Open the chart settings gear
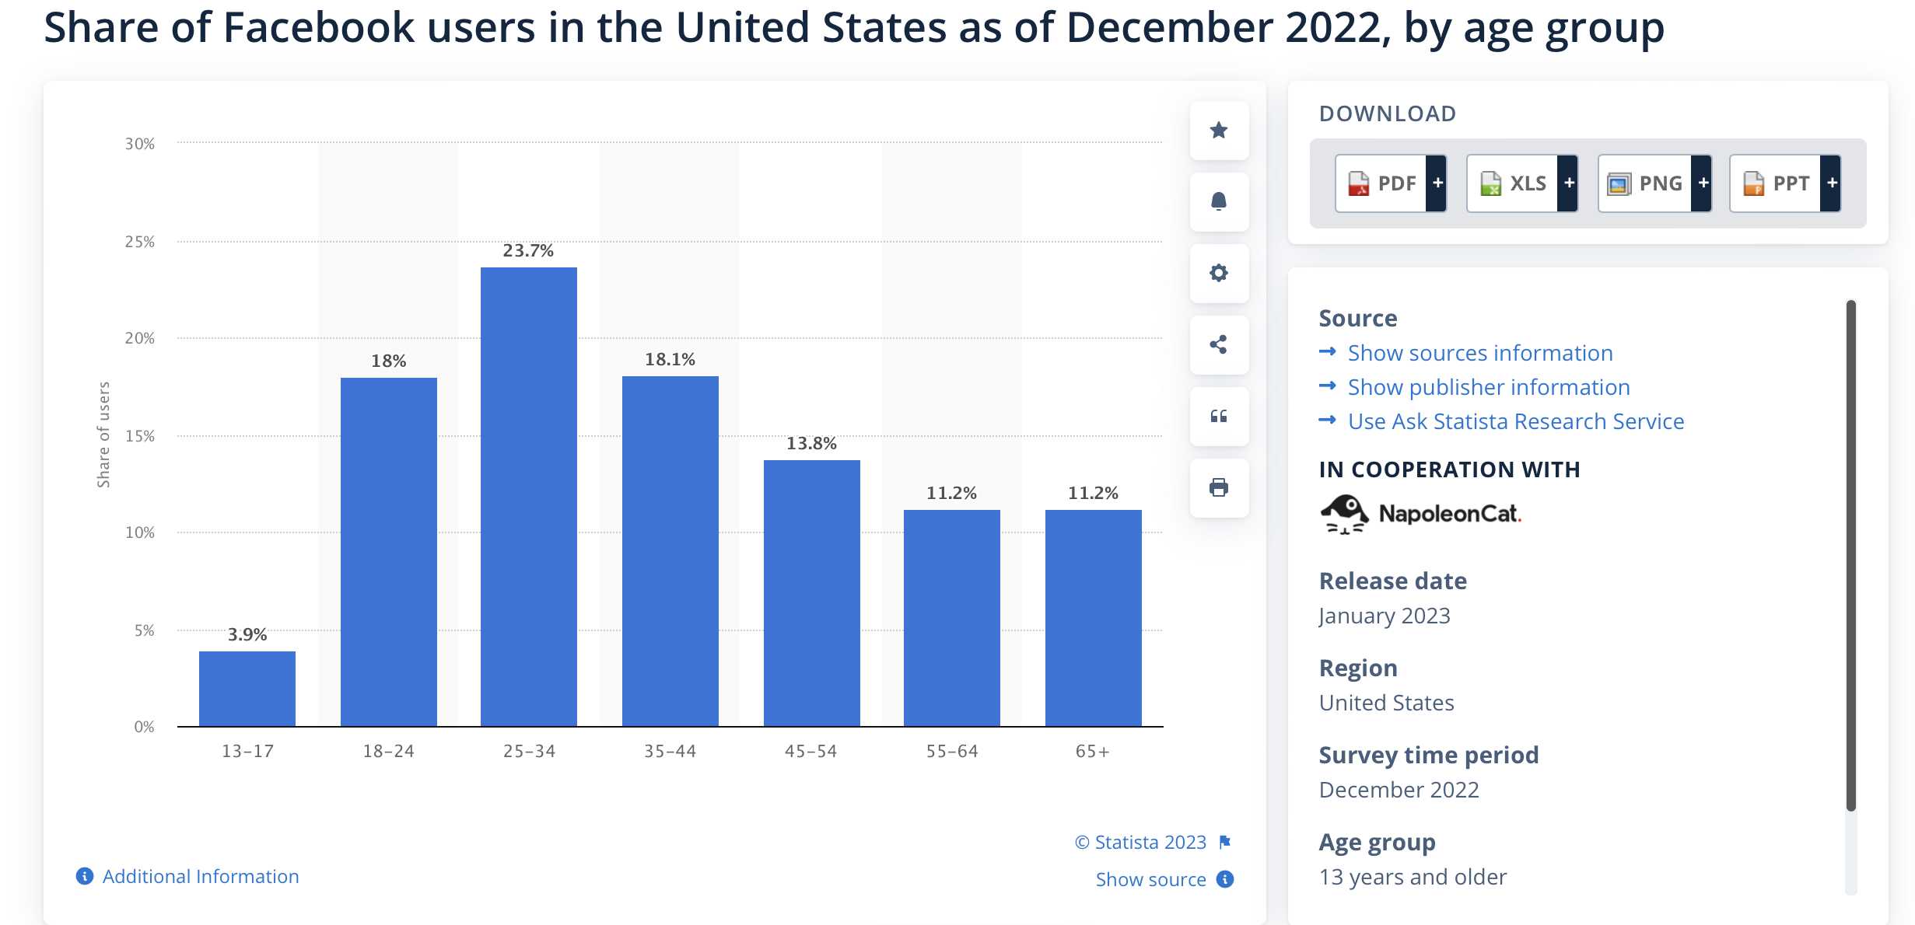Image resolution: width=1915 pixels, height=925 pixels. point(1217,274)
